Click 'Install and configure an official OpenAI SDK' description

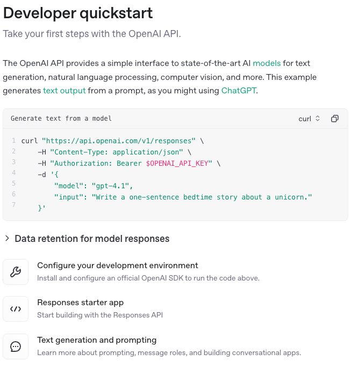click(148, 278)
